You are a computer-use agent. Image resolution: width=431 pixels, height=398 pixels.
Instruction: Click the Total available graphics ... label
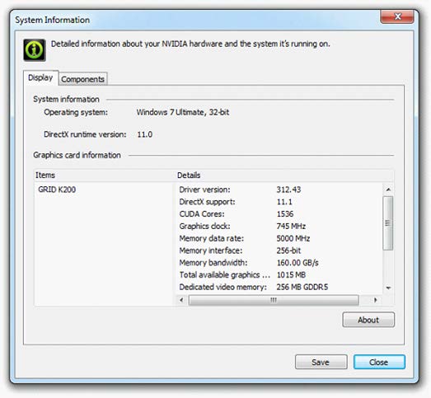[x=225, y=274]
